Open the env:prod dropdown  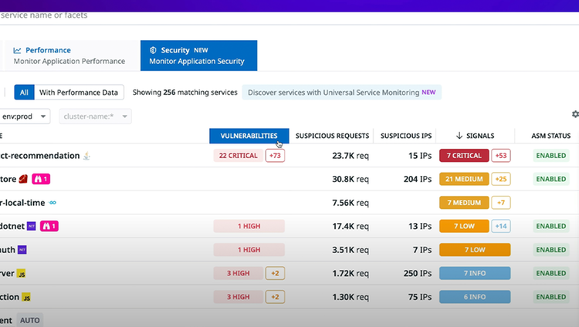[x=25, y=116]
